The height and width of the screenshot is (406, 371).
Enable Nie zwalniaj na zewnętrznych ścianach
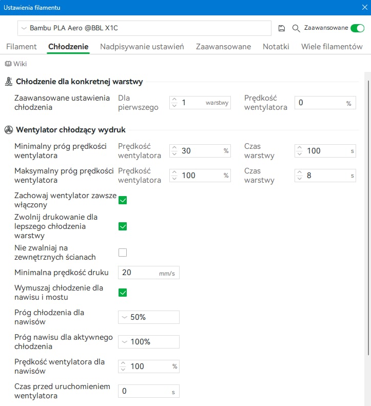point(123,253)
